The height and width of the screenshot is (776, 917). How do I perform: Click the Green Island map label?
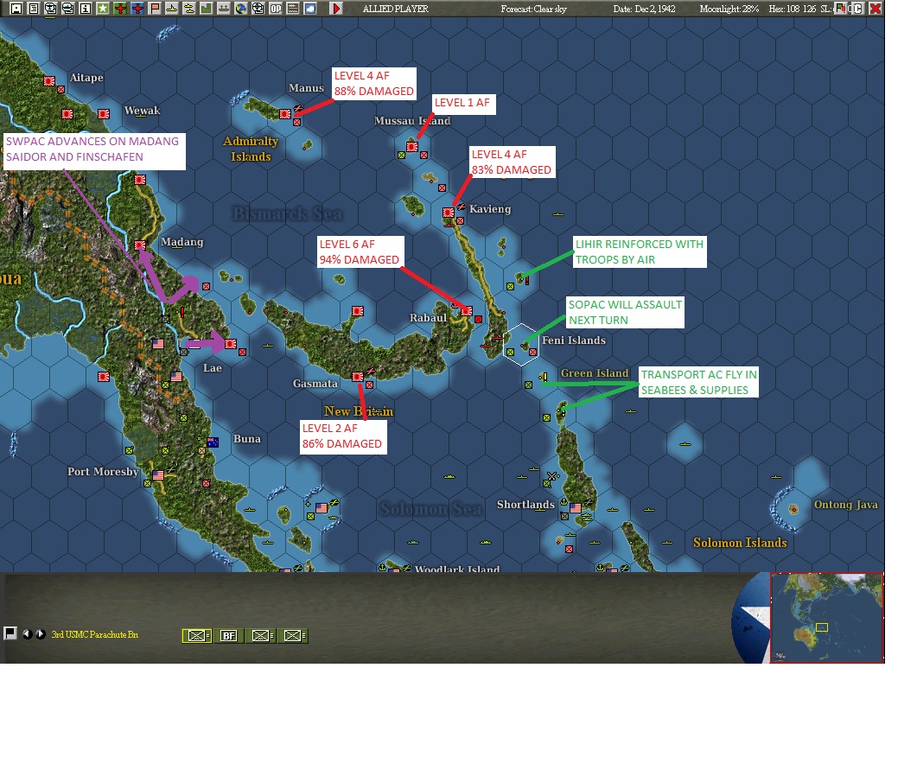(595, 373)
